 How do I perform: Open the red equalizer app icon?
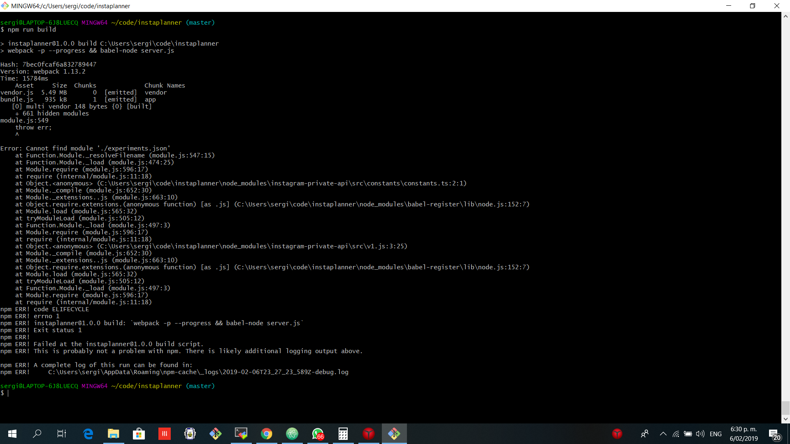coord(165,434)
